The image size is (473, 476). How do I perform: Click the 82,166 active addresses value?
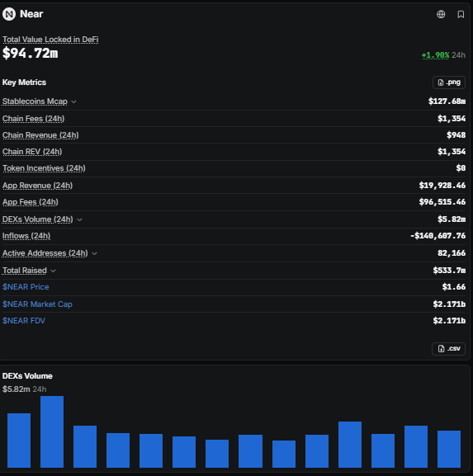452,253
